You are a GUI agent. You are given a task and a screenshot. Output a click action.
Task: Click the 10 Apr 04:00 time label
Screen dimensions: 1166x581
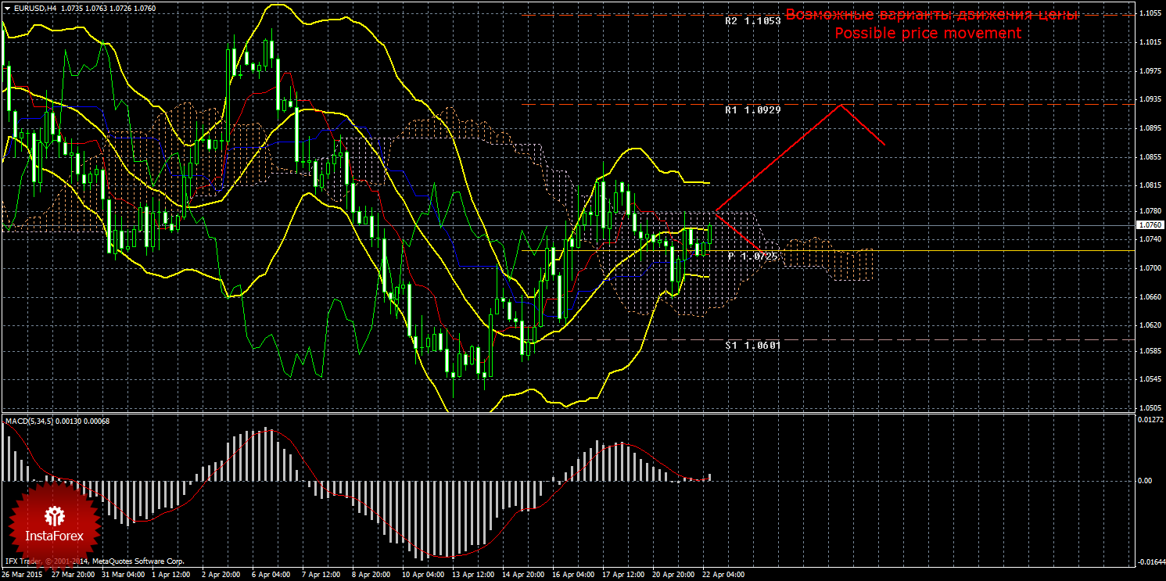[423, 575]
